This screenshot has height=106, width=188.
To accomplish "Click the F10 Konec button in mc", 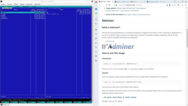I will click(x=87, y=102).
